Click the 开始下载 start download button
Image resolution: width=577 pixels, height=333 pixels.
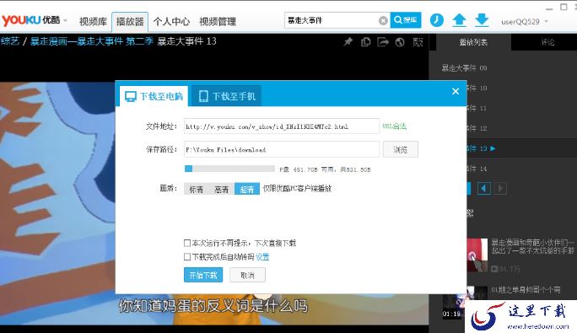tap(203, 275)
